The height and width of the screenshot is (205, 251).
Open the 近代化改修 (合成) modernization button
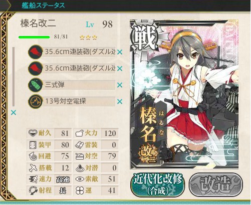click(158, 185)
